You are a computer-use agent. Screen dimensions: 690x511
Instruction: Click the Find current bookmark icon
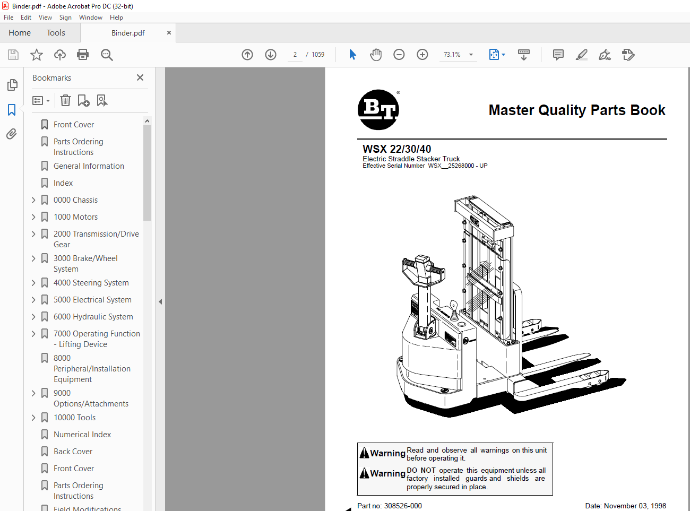tap(102, 100)
